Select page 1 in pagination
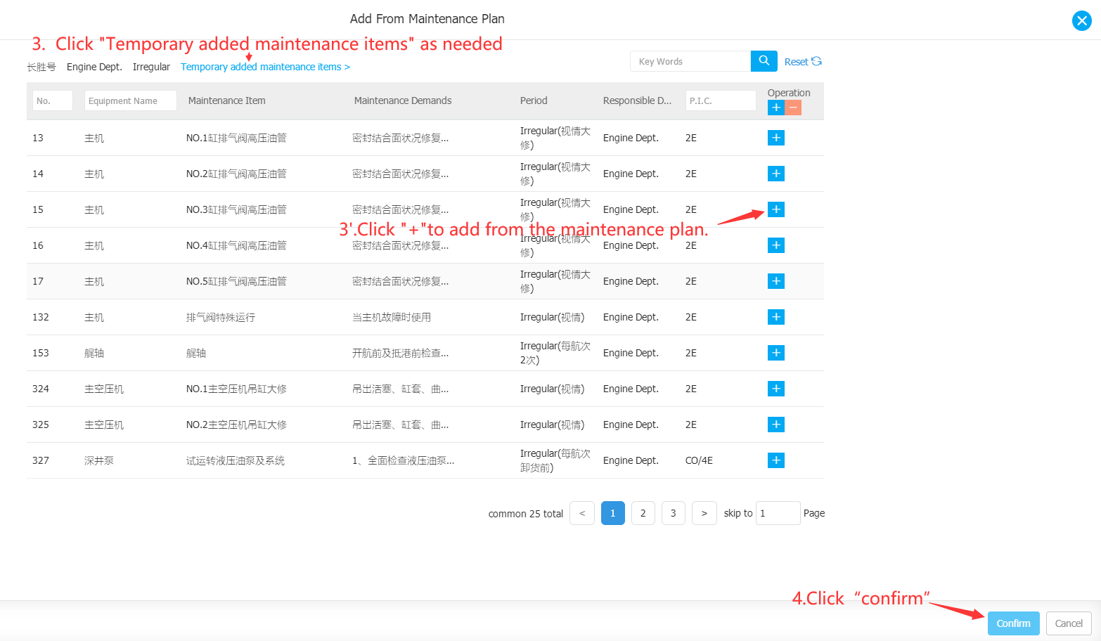The width and height of the screenshot is (1101, 641). [613, 513]
